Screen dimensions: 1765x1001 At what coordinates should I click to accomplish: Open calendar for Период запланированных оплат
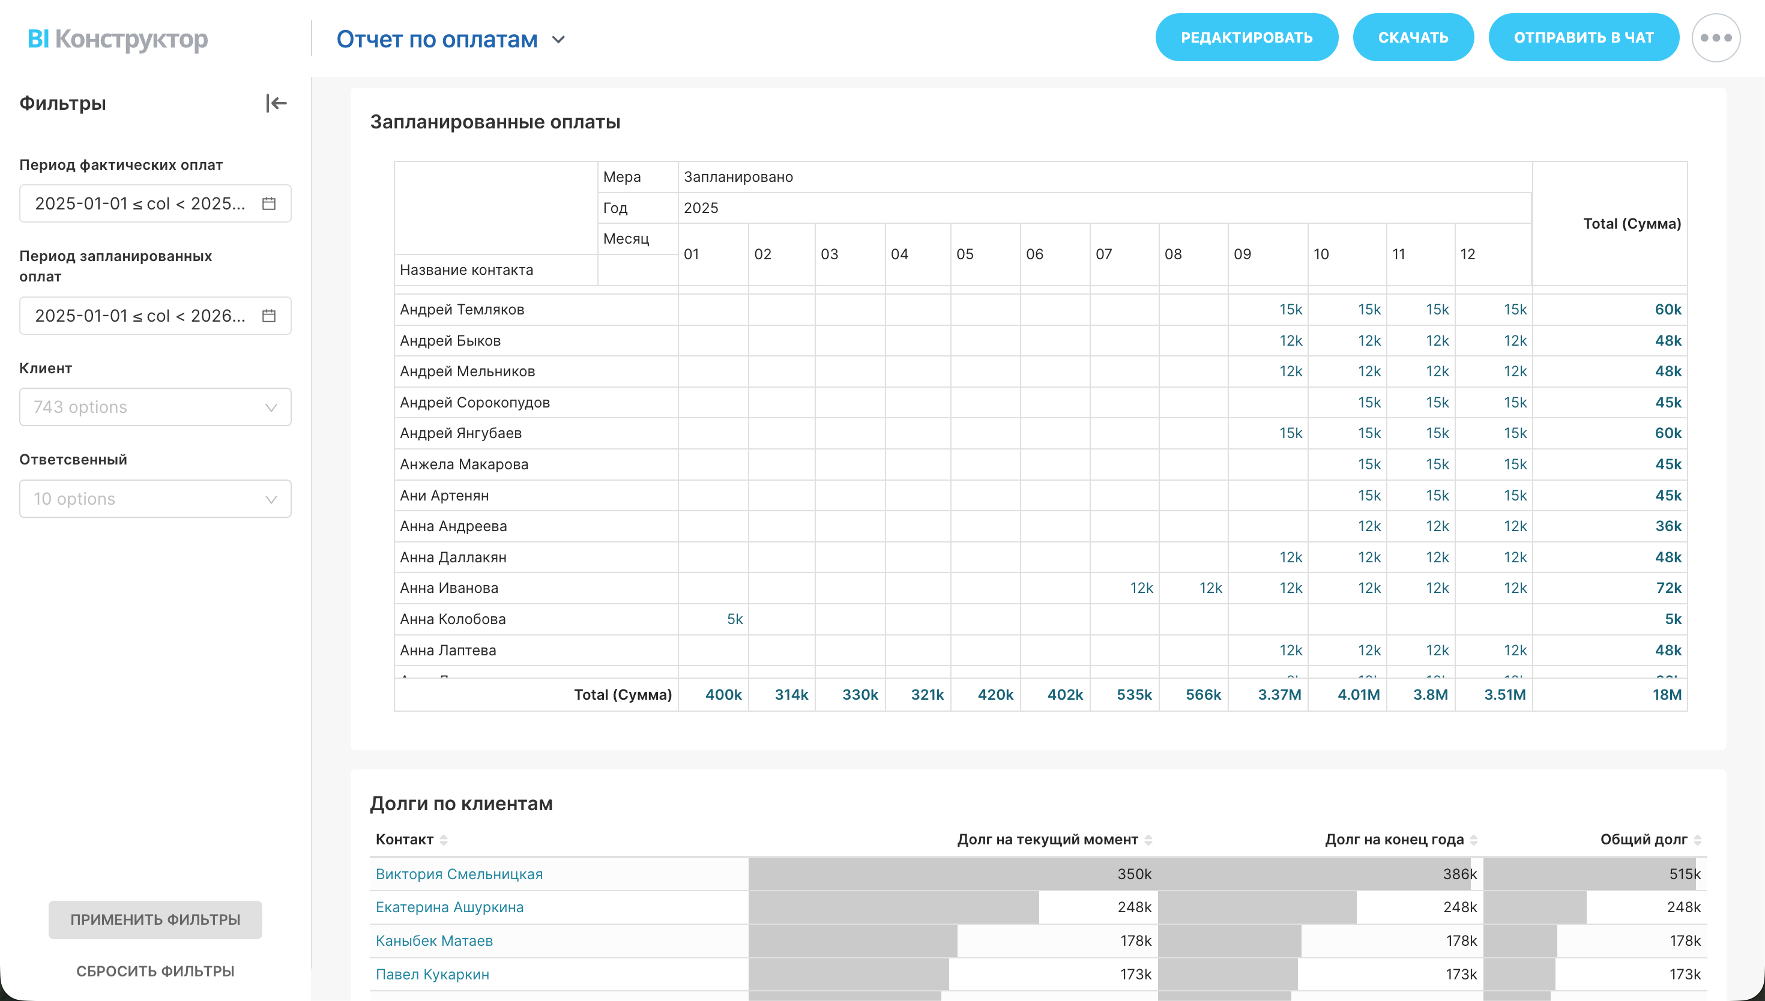pos(269,316)
